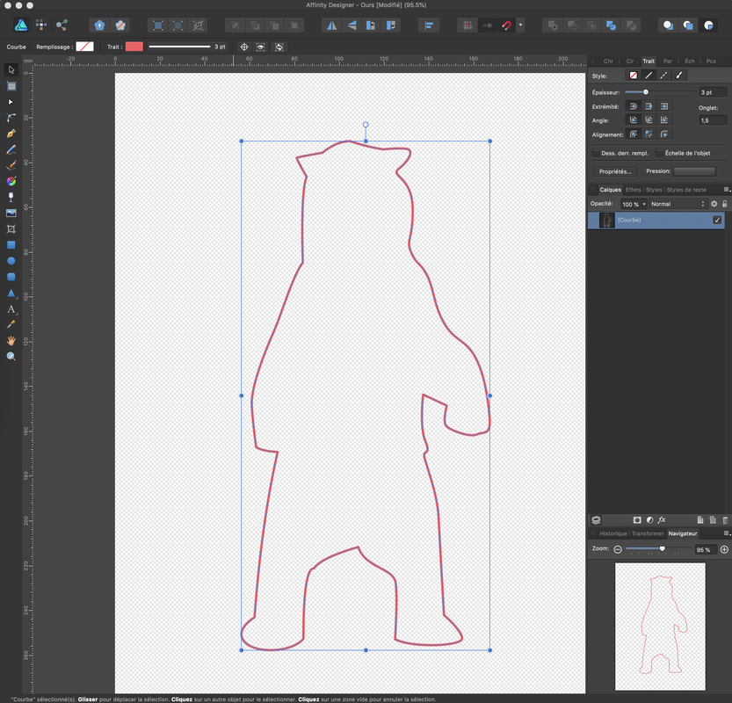Image resolution: width=732 pixels, height=703 pixels.
Task: Open the Navigateur panel options menu
Action: point(727,533)
